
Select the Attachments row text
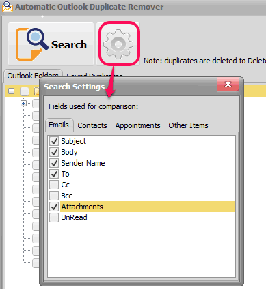(82, 207)
